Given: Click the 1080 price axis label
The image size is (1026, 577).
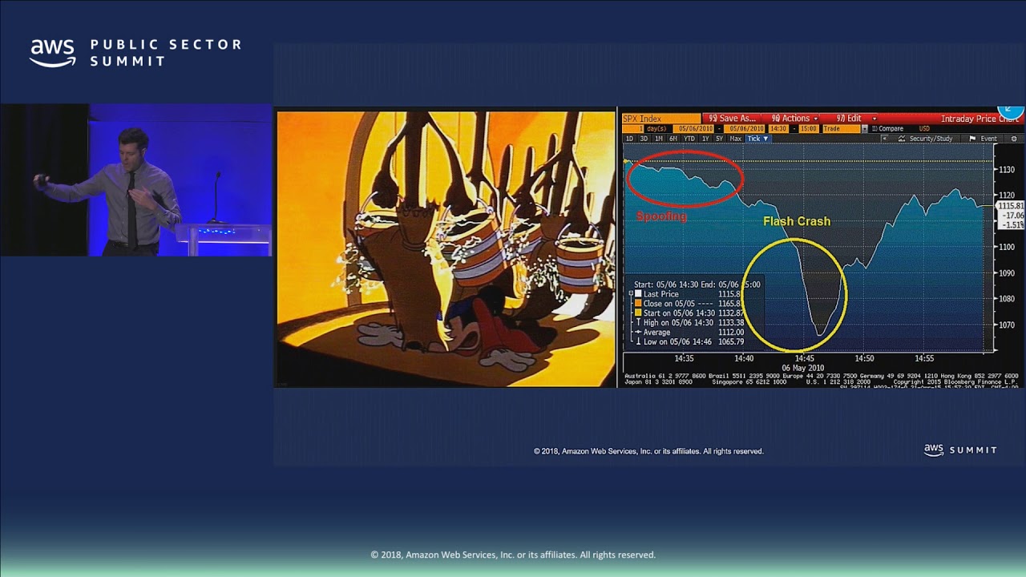Looking at the screenshot, I should click(1005, 299).
